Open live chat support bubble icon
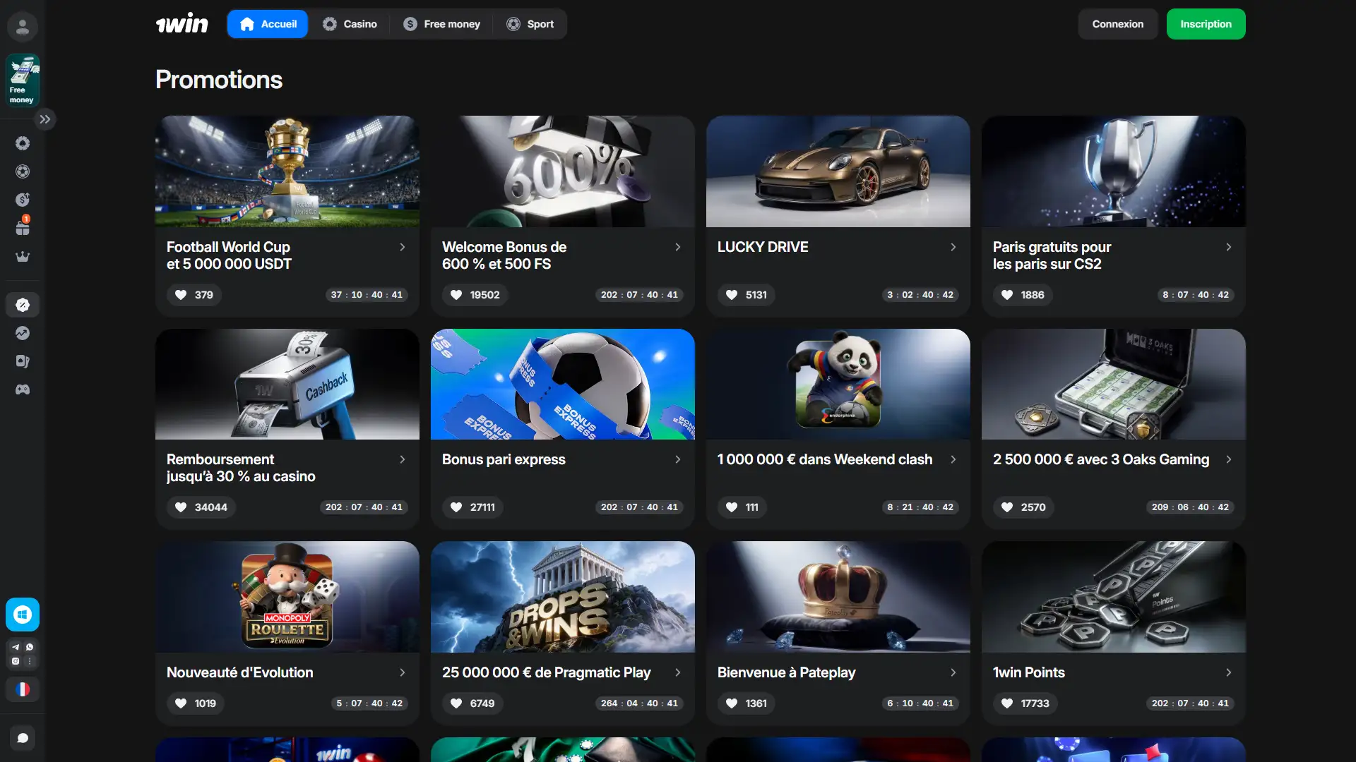The width and height of the screenshot is (1356, 762). click(x=23, y=738)
